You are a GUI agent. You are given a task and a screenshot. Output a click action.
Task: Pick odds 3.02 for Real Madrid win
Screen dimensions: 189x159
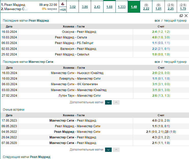(72, 7)
